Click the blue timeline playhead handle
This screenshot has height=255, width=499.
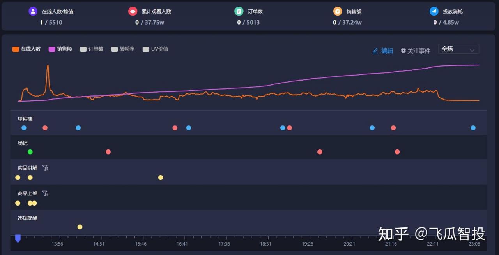coord(18,238)
